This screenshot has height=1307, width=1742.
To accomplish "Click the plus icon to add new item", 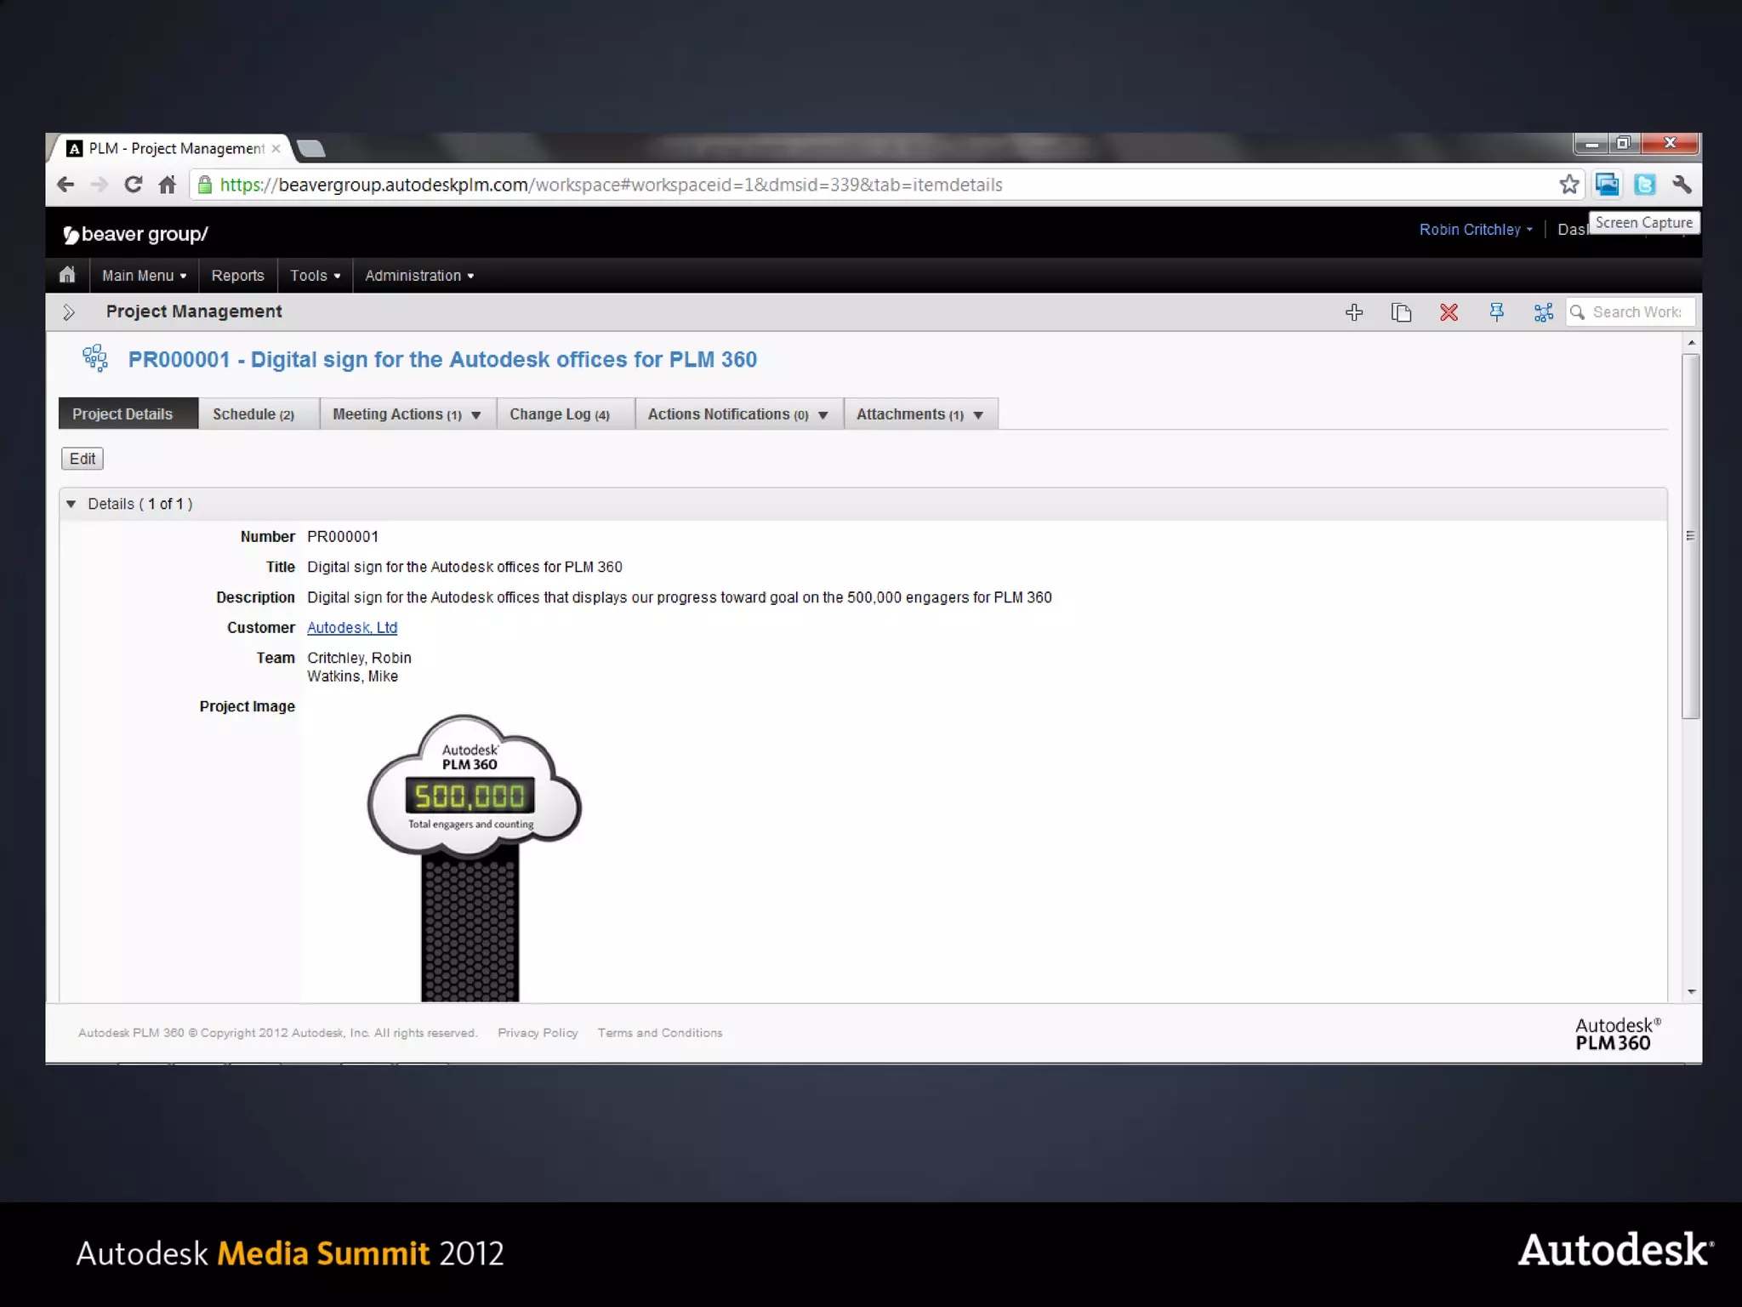I will pyautogui.click(x=1354, y=312).
